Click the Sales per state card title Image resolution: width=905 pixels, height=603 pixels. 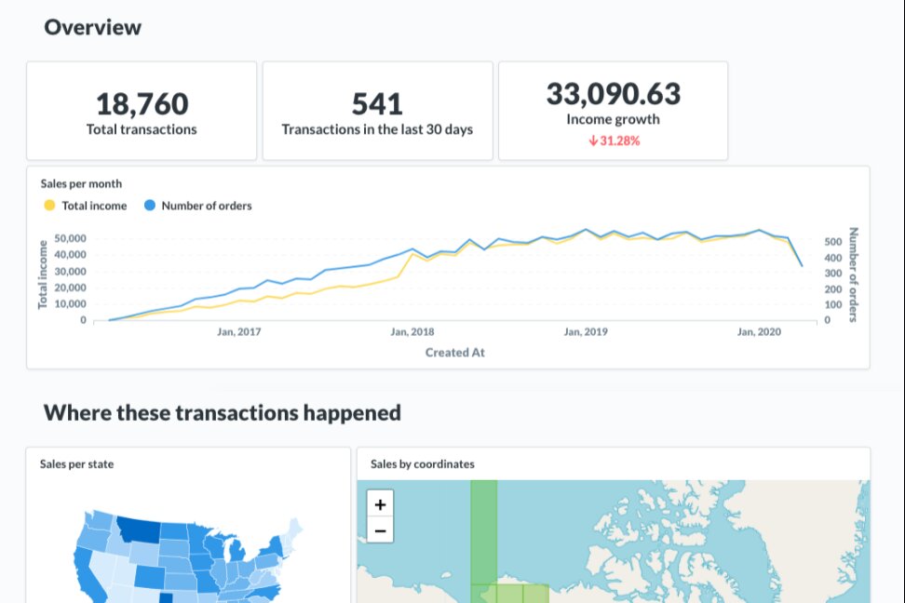click(77, 463)
